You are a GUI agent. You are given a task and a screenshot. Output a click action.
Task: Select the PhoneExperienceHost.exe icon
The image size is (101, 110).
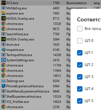[4, 86]
